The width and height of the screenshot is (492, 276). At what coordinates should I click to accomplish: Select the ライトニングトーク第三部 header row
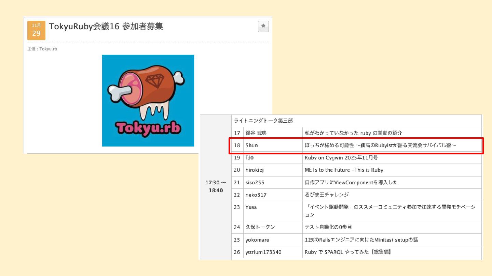[356, 121]
